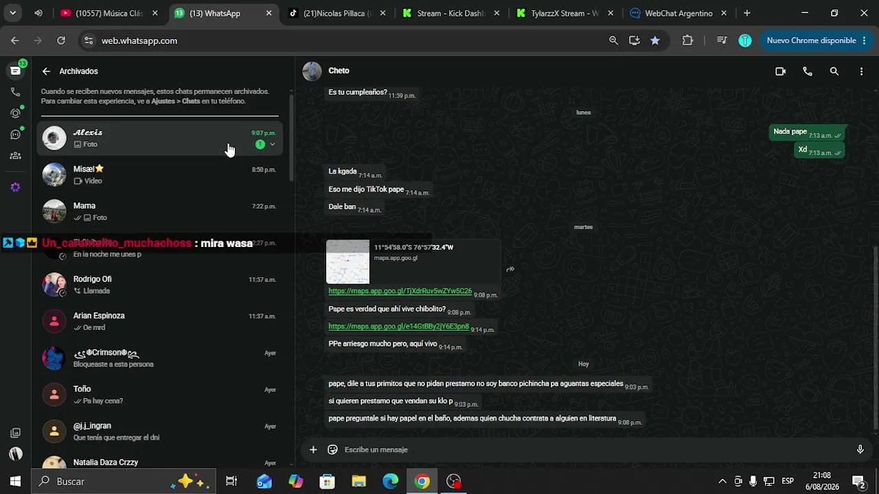This screenshot has height=494, width=879.
Task: Expand the Alexis chat options chevron
Action: click(x=273, y=145)
